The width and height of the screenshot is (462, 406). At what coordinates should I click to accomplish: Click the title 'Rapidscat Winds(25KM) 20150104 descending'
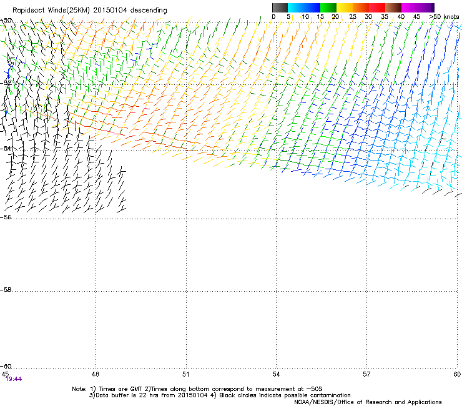point(90,11)
